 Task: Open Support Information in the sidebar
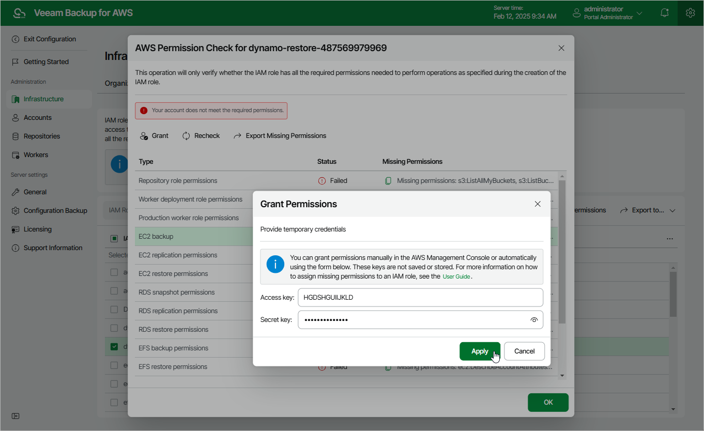click(x=53, y=248)
